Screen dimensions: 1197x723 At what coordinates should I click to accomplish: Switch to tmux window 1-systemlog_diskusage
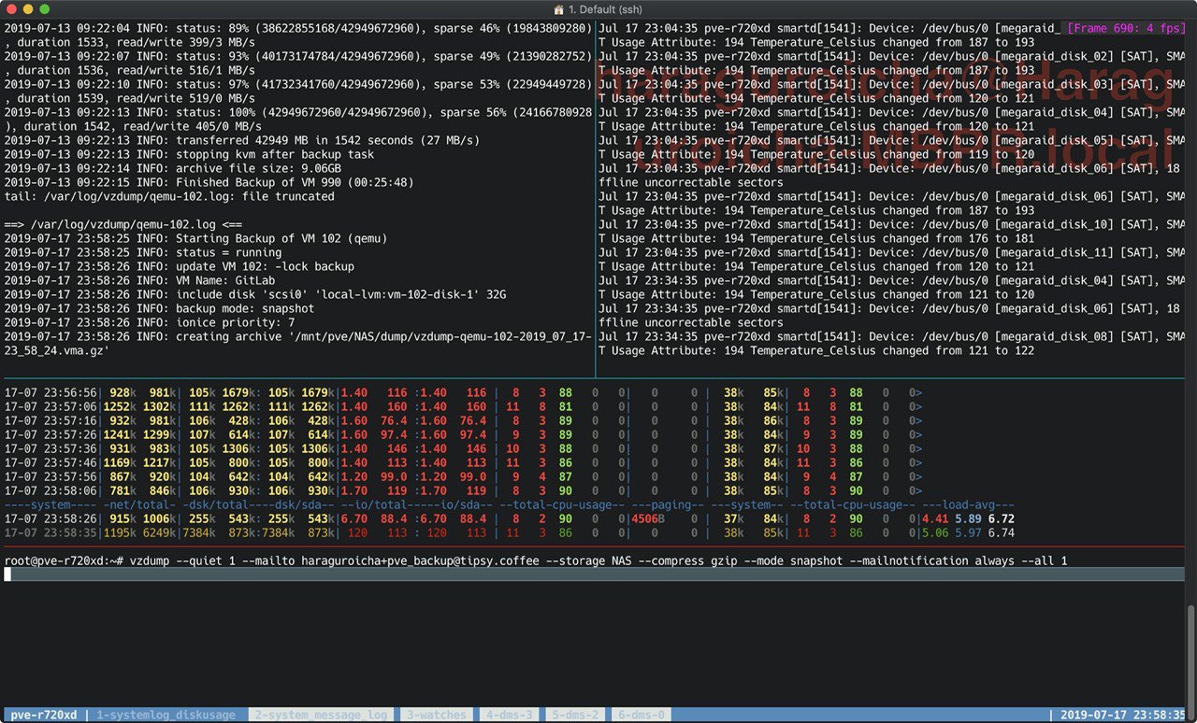click(x=168, y=715)
